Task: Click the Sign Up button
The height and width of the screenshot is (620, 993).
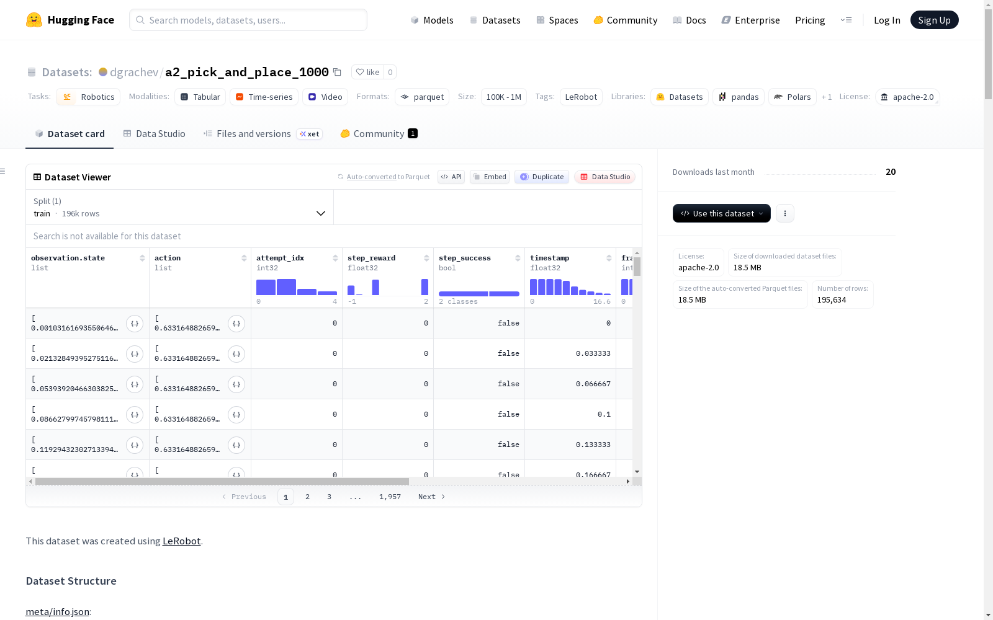Action: [935, 20]
